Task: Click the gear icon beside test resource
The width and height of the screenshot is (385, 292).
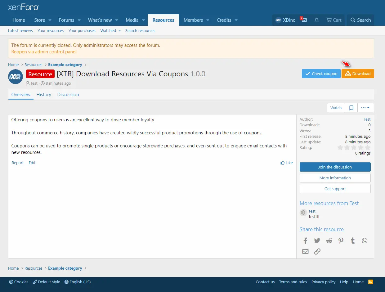Action: (303, 213)
